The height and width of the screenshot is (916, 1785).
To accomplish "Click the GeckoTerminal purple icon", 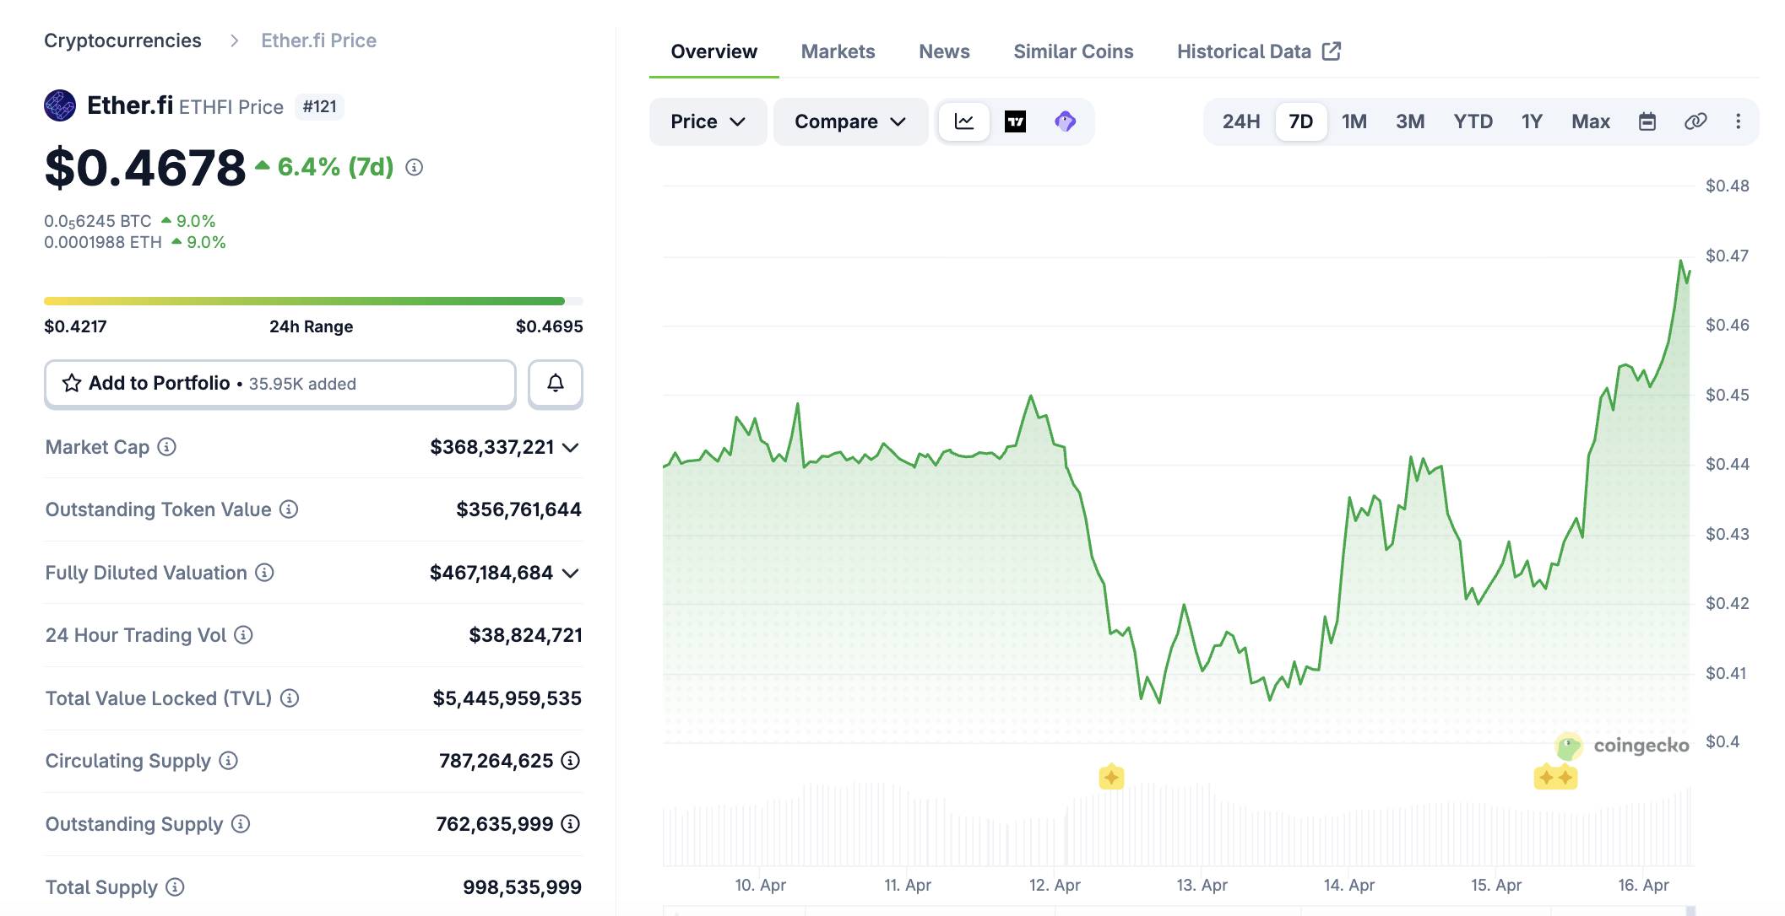I will [1065, 121].
